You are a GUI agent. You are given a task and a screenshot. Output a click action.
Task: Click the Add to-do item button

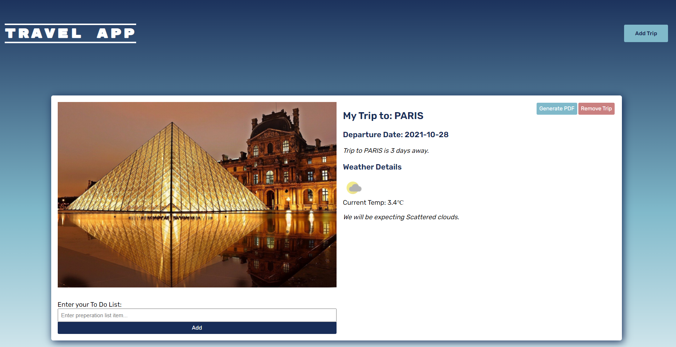[197, 328]
